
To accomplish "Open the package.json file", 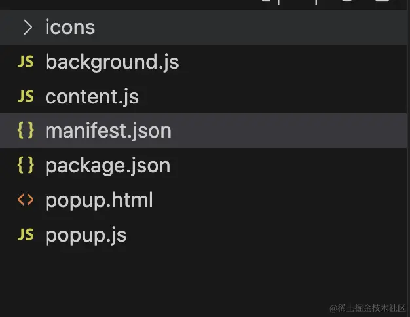I will (107, 166).
